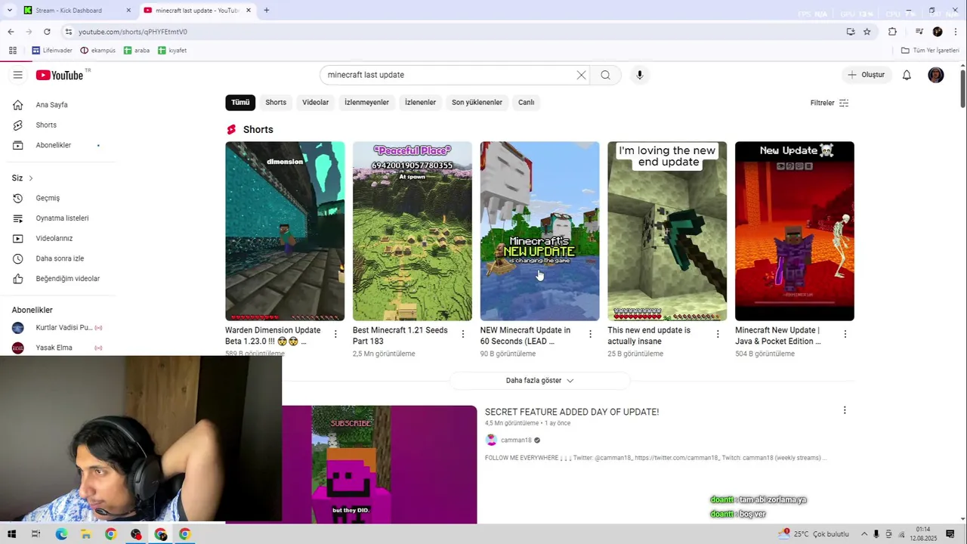Open SECRET FEATURE ADDED DAY OF UPDATE! video title
This screenshot has width=967, height=544.
pyautogui.click(x=572, y=412)
